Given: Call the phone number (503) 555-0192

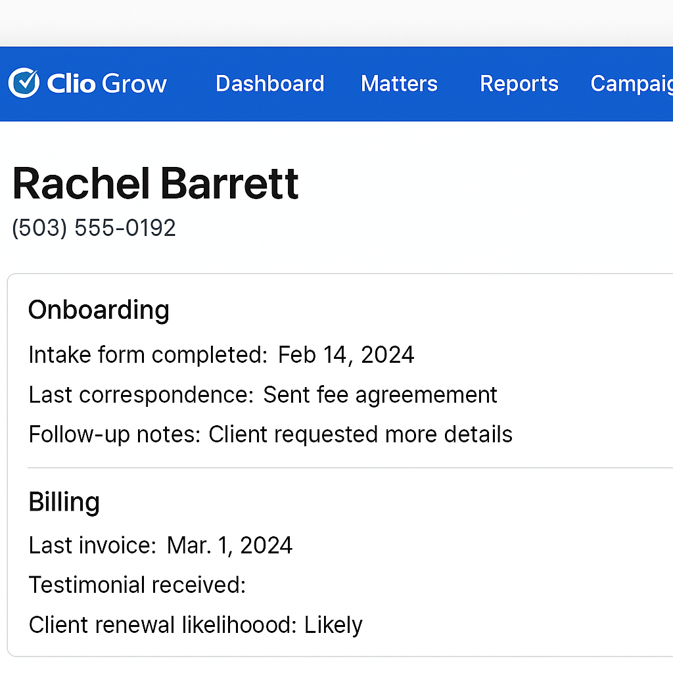Looking at the screenshot, I should click(x=93, y=228).
